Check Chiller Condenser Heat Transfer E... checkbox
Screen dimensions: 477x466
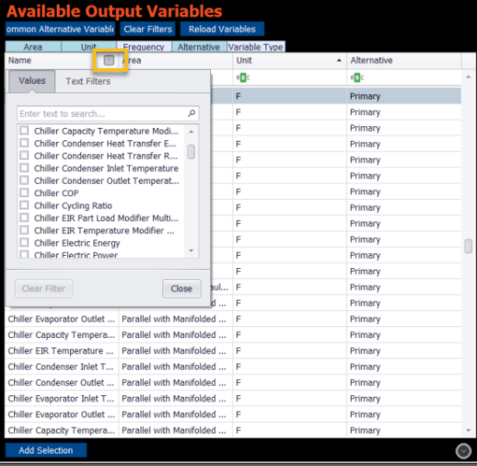(24, 143)
